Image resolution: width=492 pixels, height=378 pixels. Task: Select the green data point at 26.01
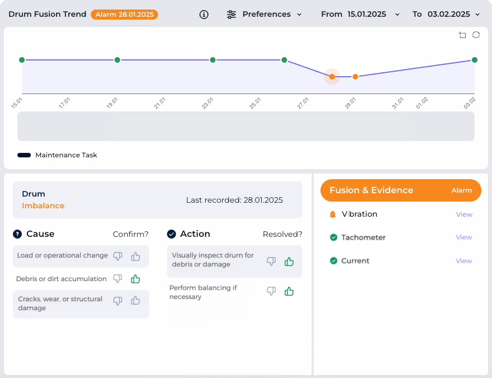point(284,60)
